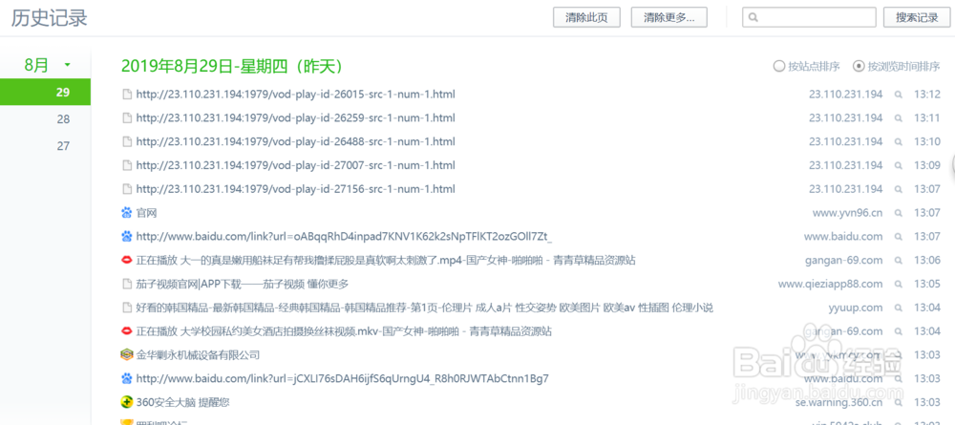Click the yyuup.com site label
This screenshot has height=425, width=955.
[x=855, y=308]
